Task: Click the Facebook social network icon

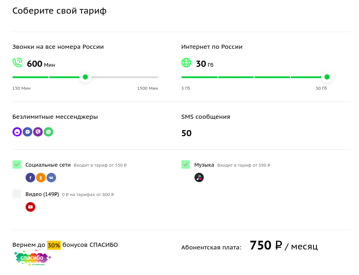Action: click(30, 178)
